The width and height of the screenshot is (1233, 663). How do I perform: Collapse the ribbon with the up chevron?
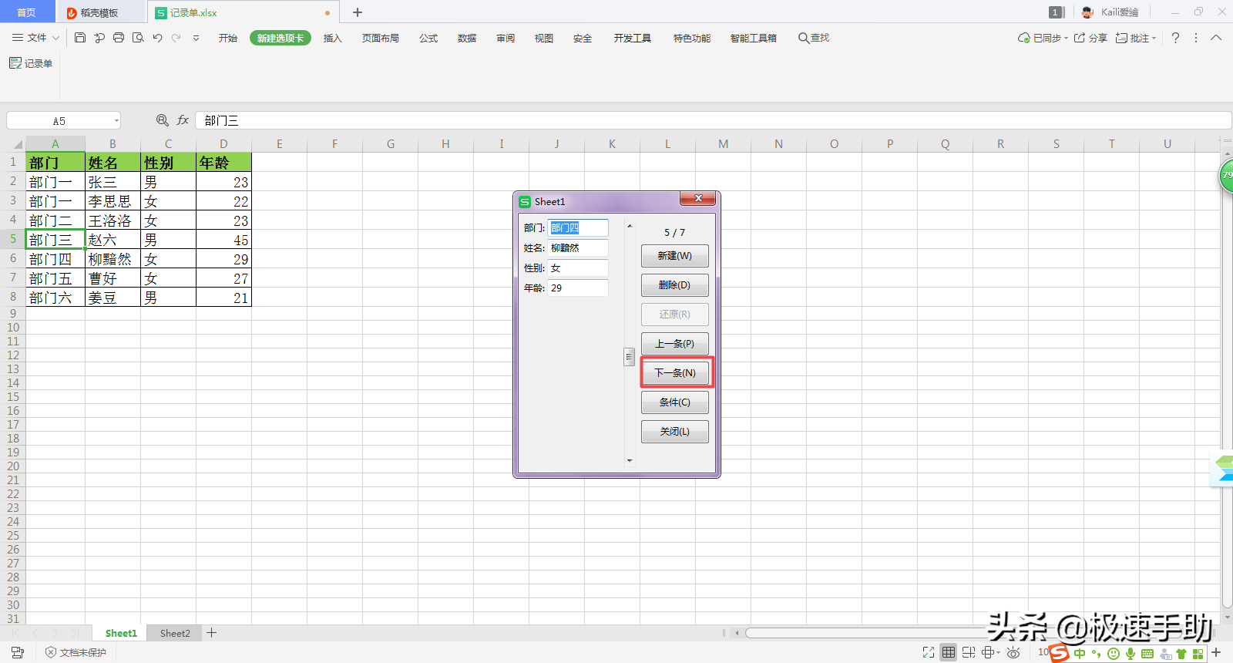[1216, 38]
